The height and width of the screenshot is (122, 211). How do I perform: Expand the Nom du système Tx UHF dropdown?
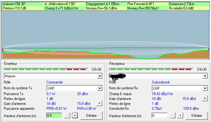[100, 88]
